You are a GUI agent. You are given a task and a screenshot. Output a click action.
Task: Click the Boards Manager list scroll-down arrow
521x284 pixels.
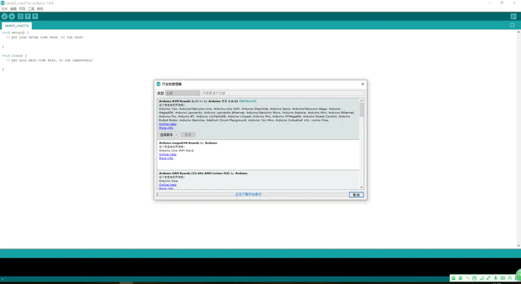tap(362, 187)
